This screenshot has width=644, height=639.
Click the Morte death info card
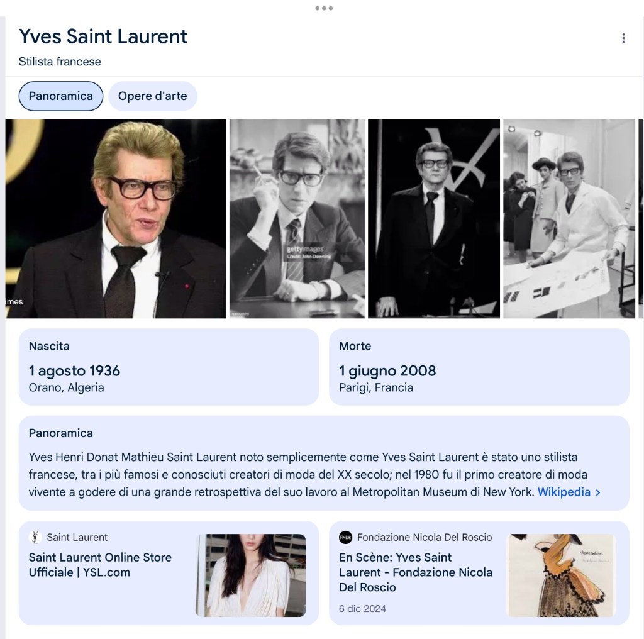[479, 367]
